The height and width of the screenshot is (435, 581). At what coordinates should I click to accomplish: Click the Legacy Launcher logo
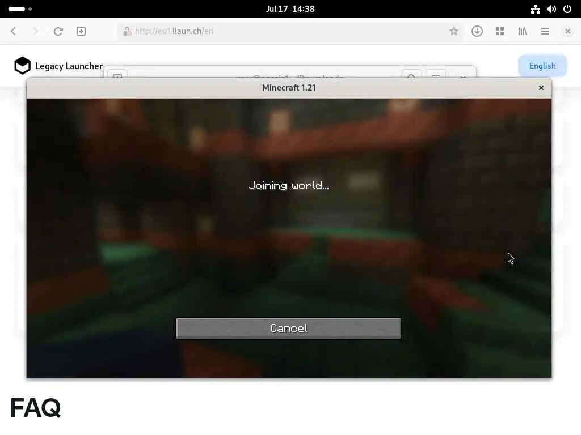click(22, 66)
